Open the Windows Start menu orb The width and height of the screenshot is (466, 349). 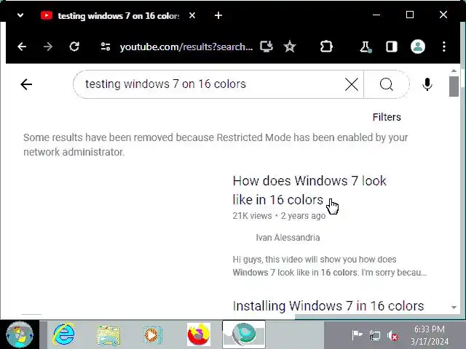20,334
